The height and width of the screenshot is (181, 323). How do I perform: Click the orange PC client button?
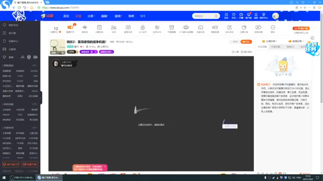point(301,29)
